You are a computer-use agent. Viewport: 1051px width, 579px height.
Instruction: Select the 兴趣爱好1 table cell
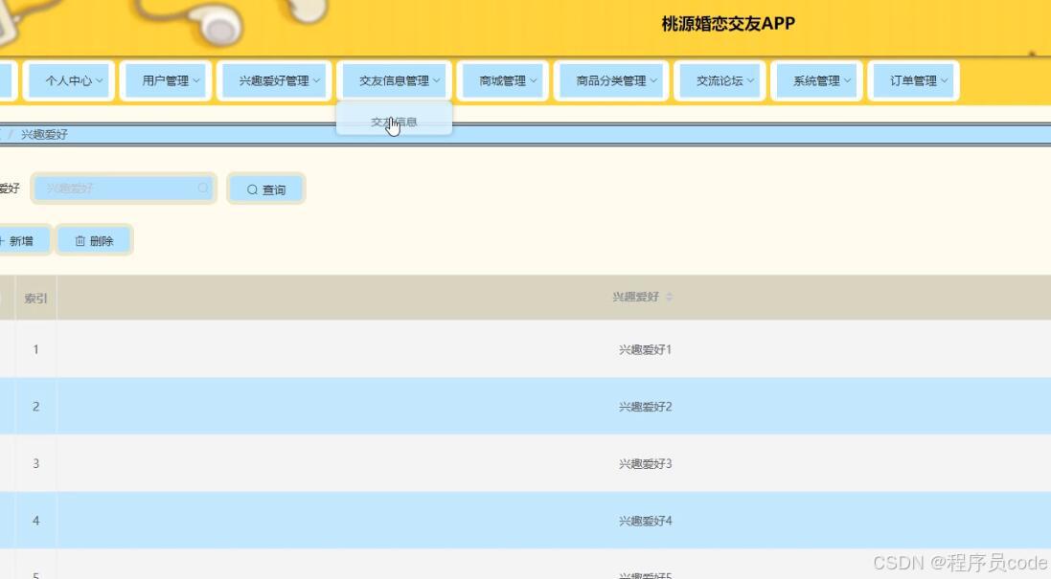click(x=645, y=349)
